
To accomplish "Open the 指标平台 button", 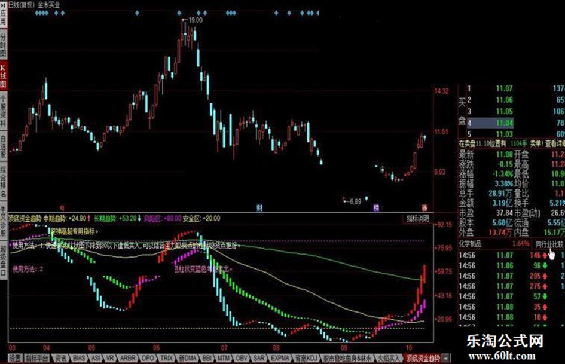I will tap(38, 358).
